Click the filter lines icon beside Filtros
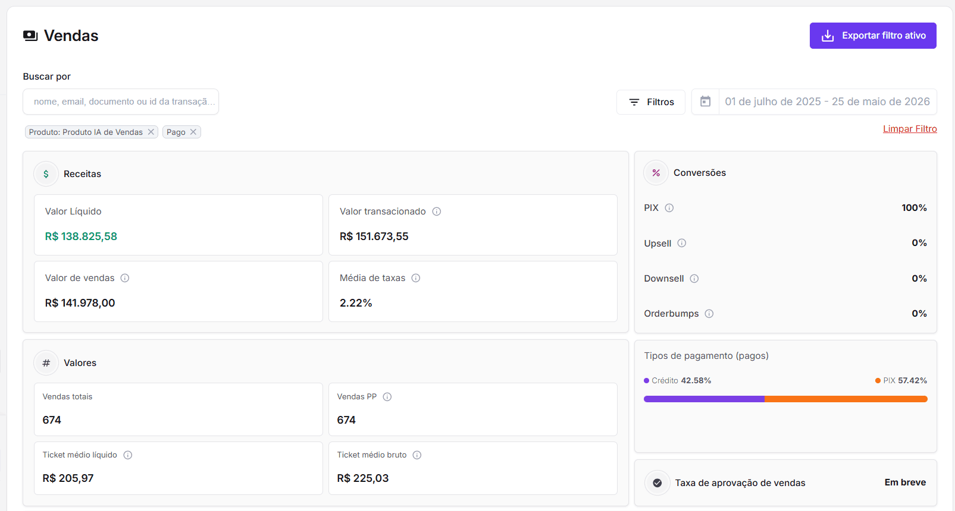The width and height of the screenshot is (955, 511). (x=634, y=102)
